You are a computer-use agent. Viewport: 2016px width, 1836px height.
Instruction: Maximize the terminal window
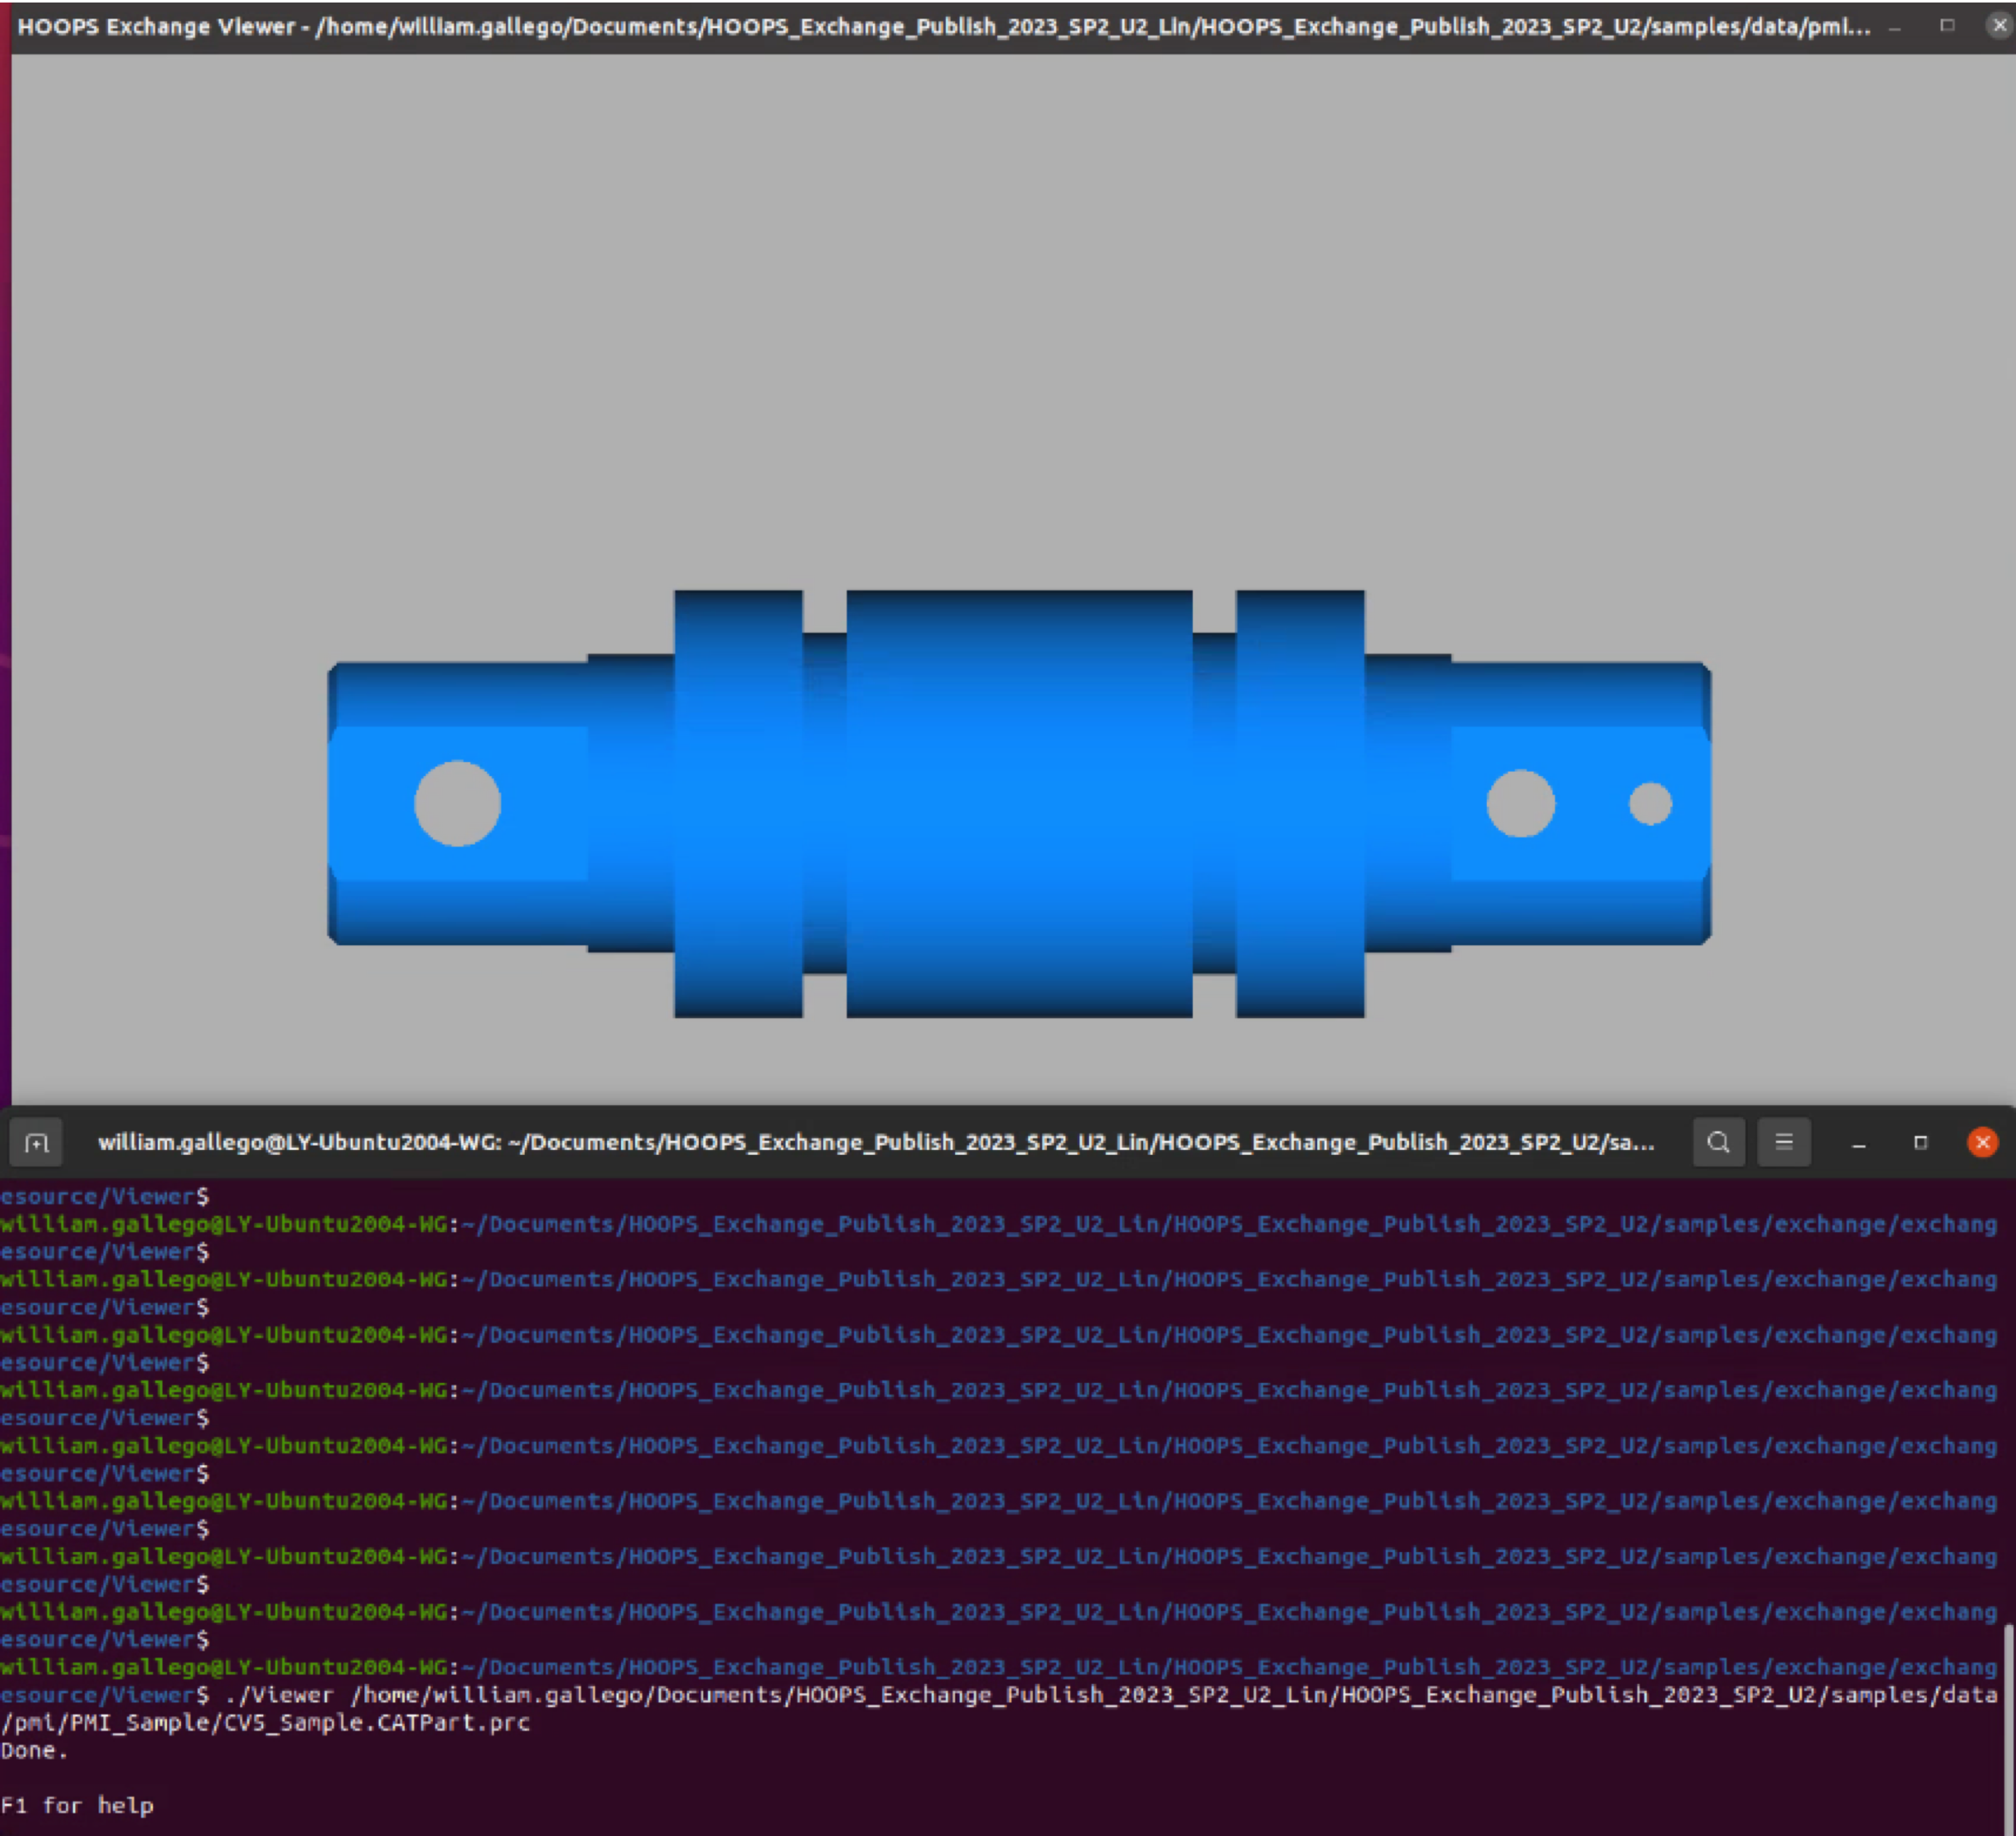coord(1920,1142)
